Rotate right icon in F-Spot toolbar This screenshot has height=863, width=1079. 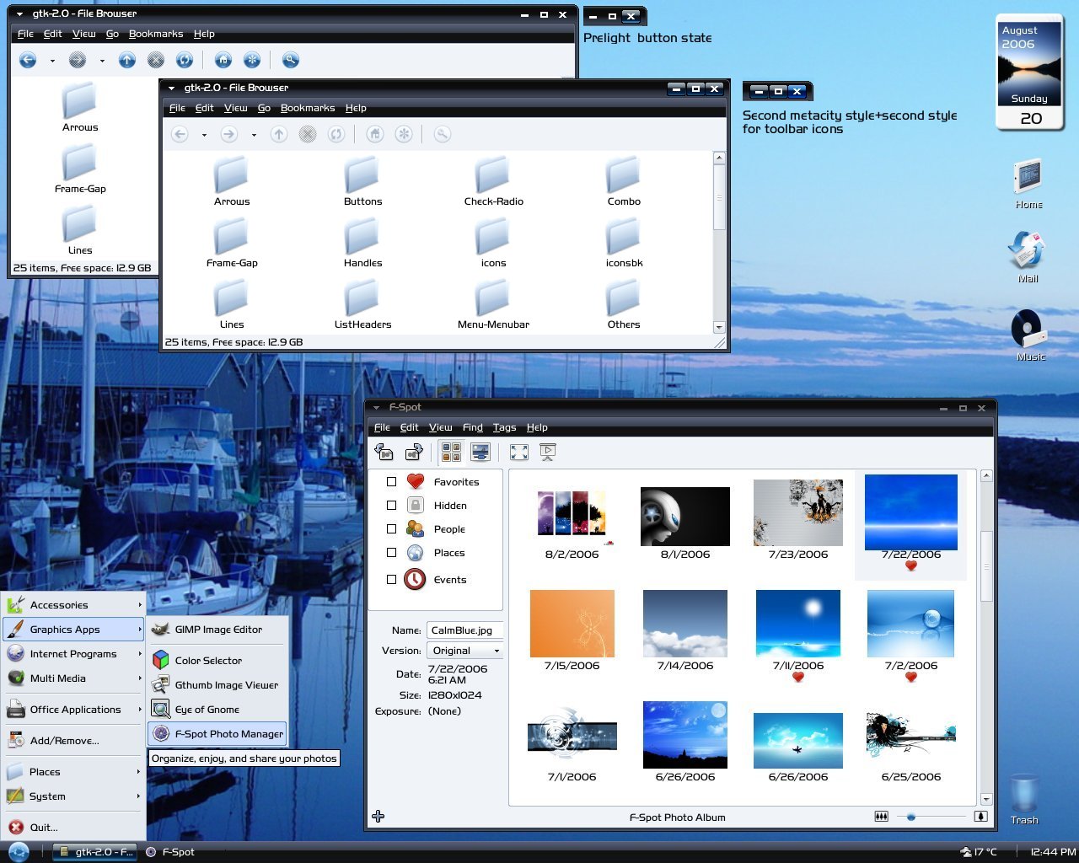coord(414,452)
